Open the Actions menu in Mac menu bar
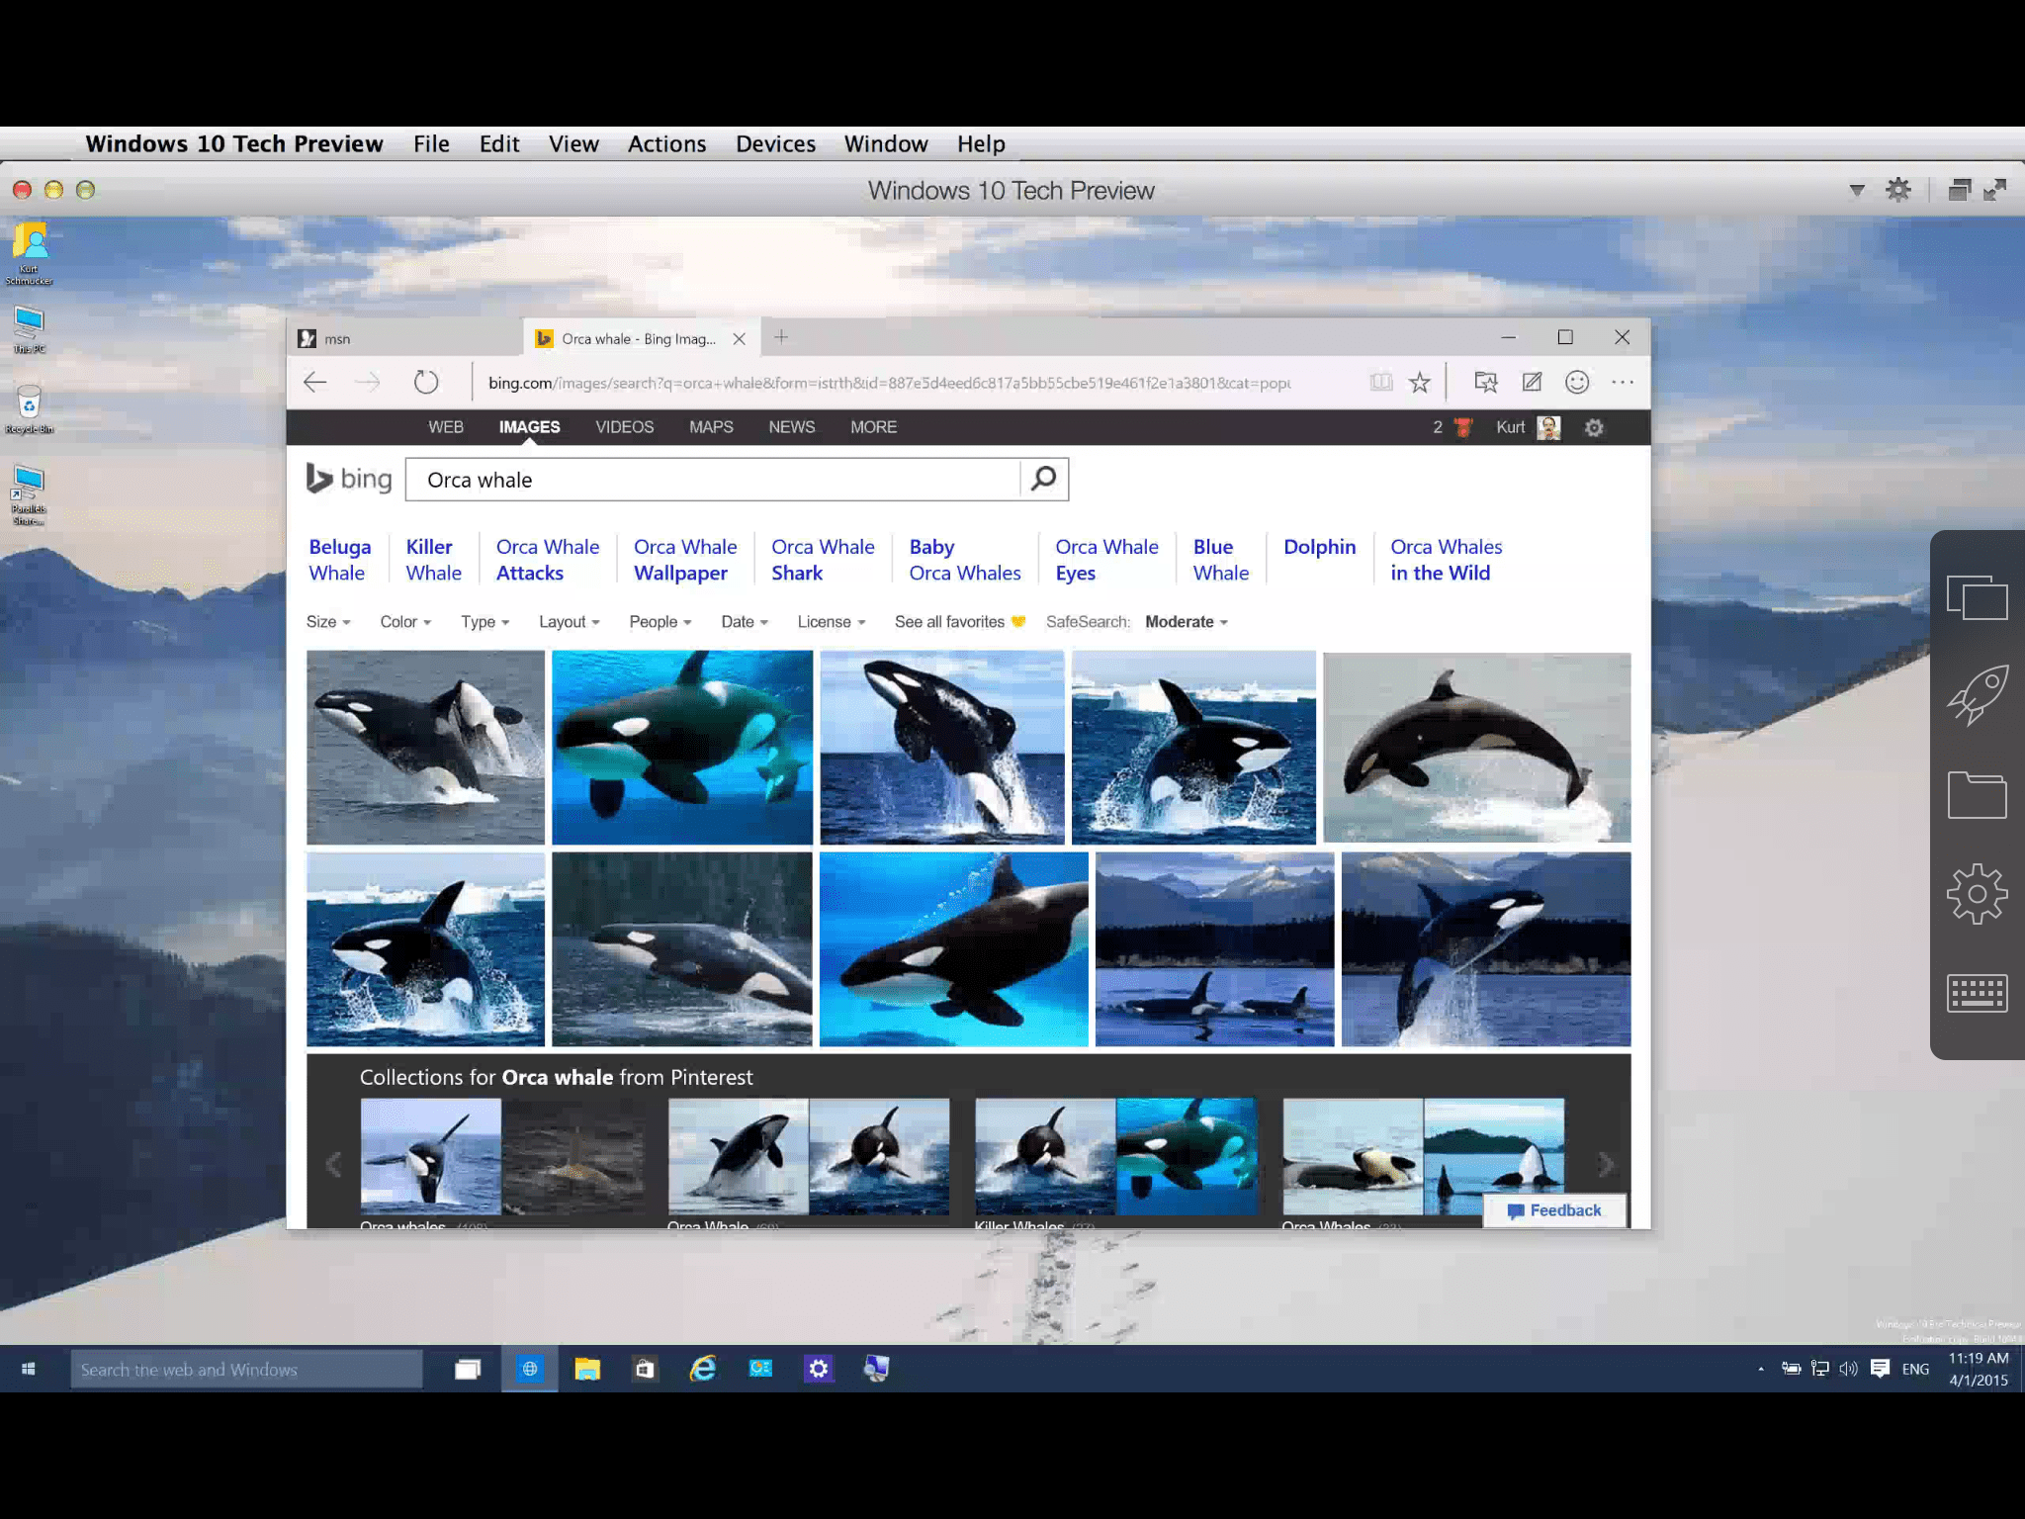 (x=667, y=143)
